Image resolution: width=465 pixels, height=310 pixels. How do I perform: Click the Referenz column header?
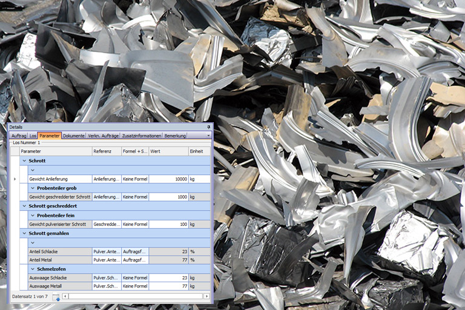point(106,151)
